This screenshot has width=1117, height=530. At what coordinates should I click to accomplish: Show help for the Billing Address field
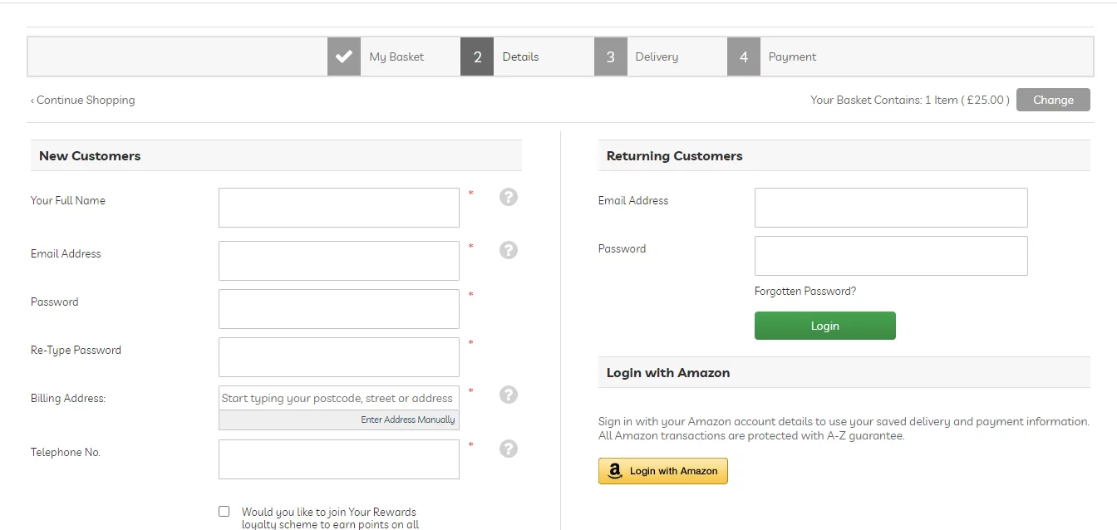click(x=509, y=395)
